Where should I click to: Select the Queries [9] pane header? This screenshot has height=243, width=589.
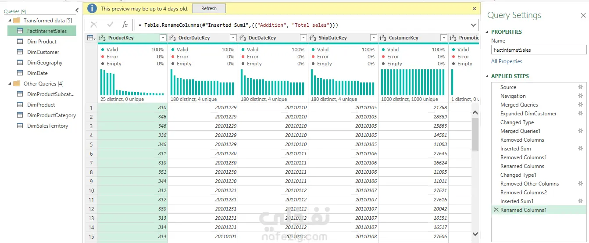click(x=15, y=11)
